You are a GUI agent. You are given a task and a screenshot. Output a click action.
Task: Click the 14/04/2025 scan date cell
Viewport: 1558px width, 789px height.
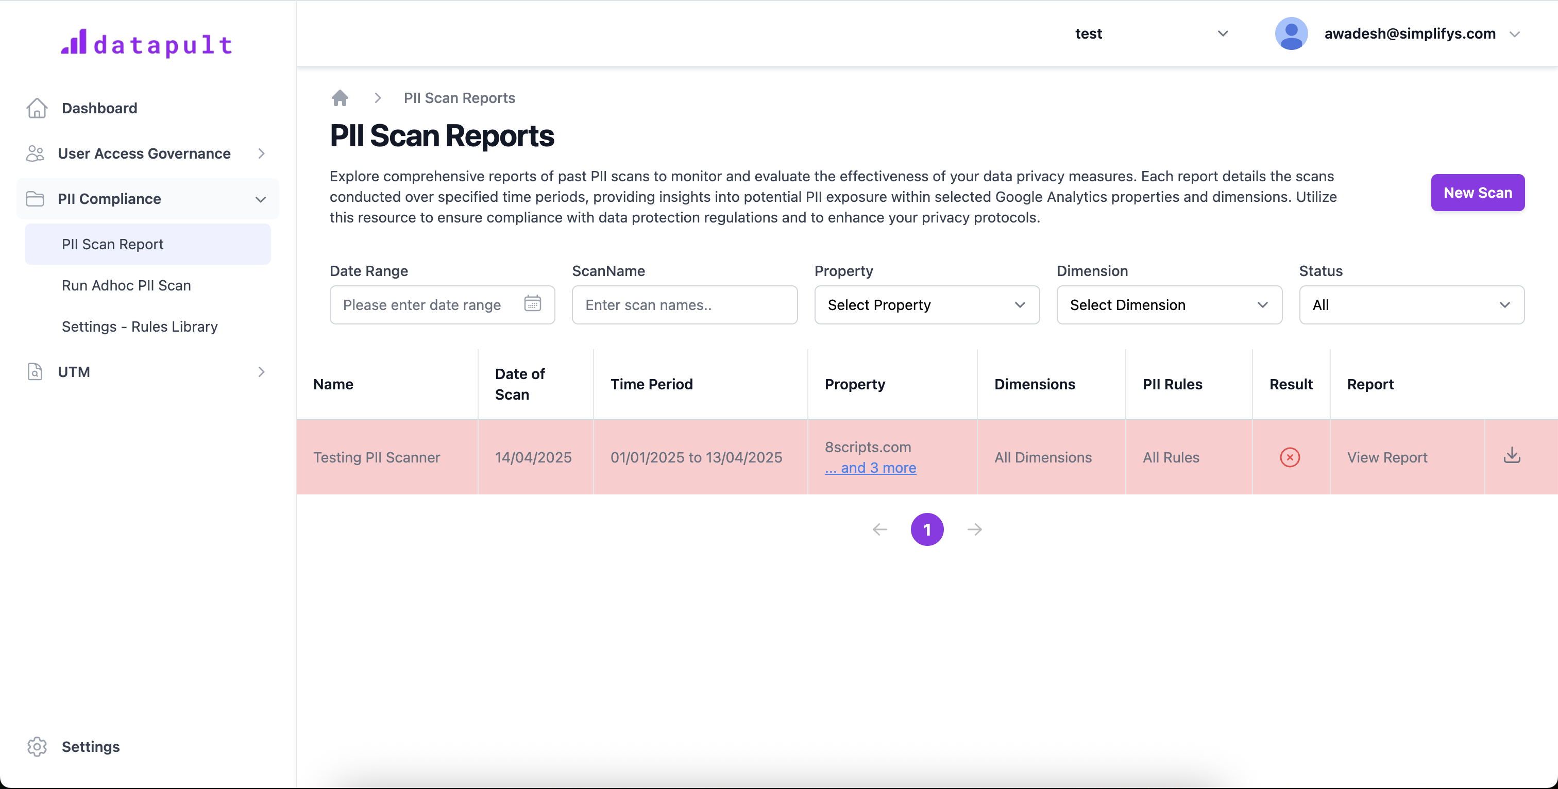(533, 458)
